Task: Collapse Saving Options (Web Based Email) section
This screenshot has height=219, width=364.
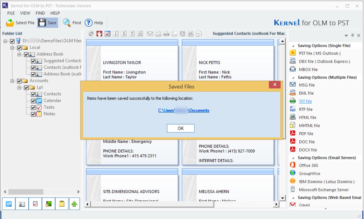Action: point(293,198)
